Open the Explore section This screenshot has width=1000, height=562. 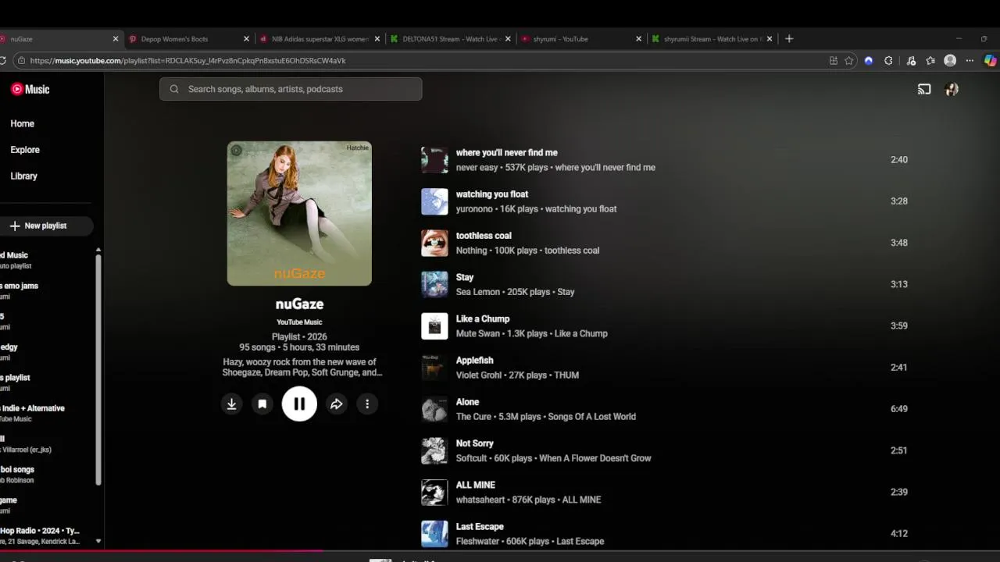[x=25, y=150]
